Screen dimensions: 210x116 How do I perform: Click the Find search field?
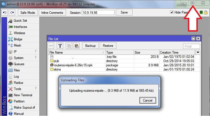(x=191, y=46)
